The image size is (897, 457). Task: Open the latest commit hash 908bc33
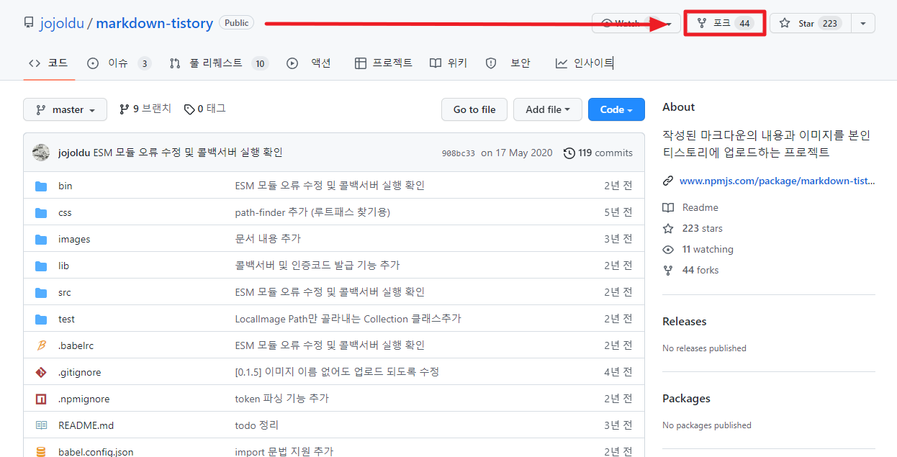(x=459, y=153)
